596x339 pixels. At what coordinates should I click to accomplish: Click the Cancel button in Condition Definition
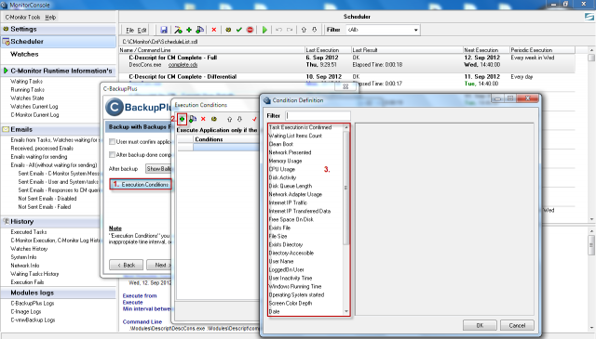[x=517, y=325]
